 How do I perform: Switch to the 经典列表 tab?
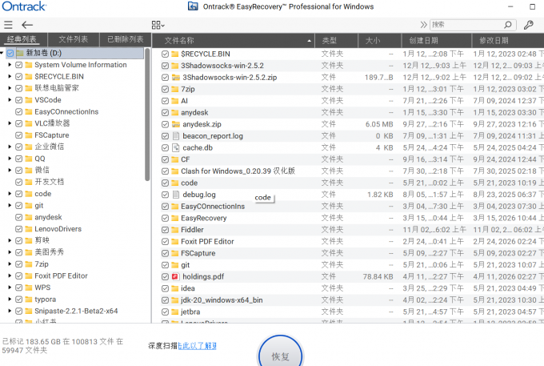point(22,39)
